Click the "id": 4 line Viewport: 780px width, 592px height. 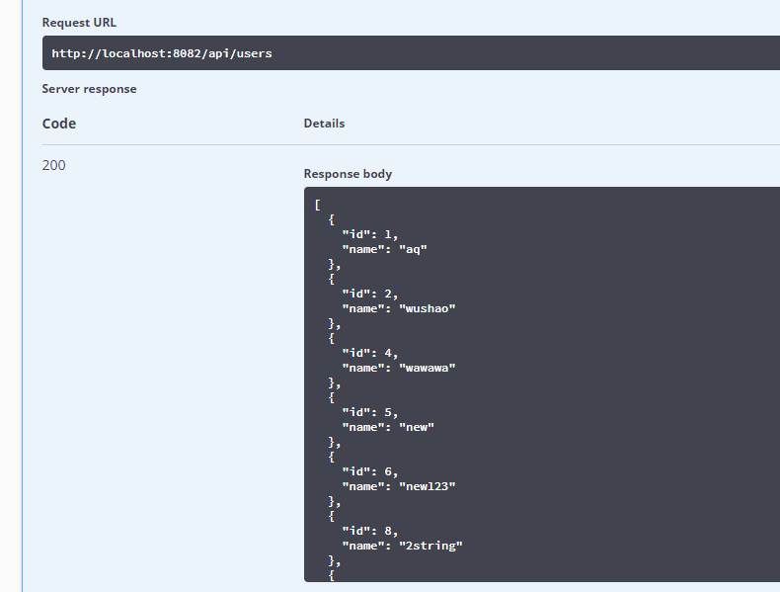pos(370,353)
